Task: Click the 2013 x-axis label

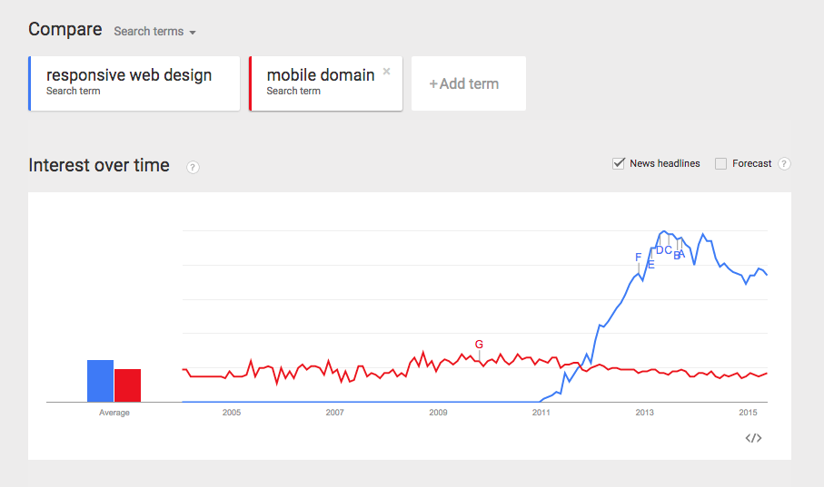Action: pyautogui.click(x=644, y=413)
